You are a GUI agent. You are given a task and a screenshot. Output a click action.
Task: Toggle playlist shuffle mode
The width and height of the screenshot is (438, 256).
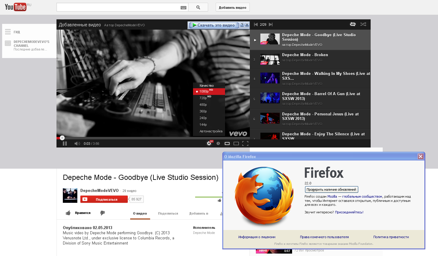pos(363,24)
